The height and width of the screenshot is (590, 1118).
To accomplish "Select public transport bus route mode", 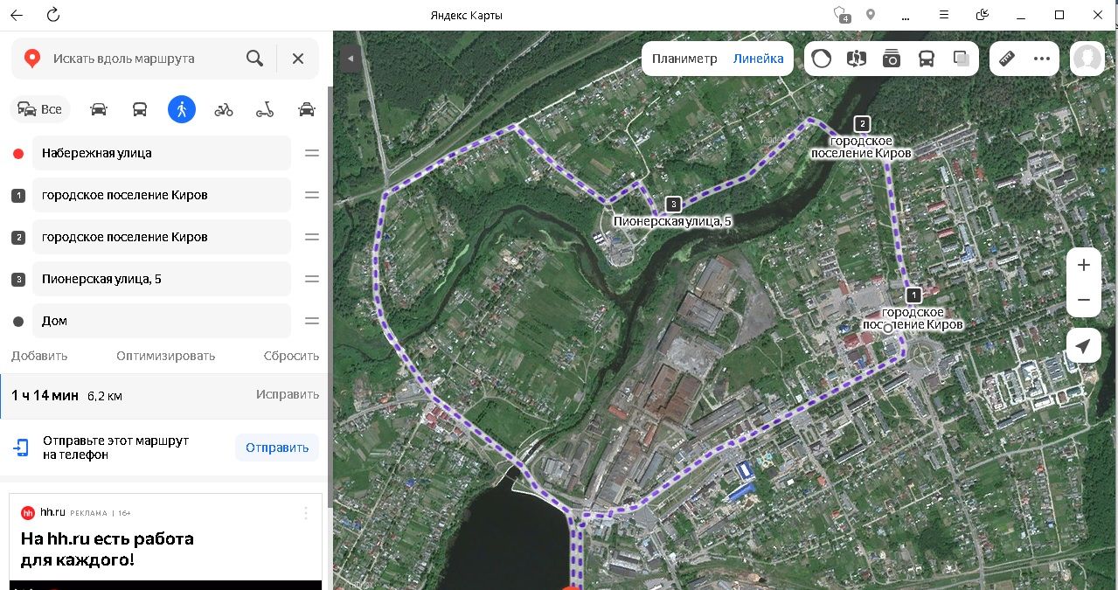I will coord(140,109).
